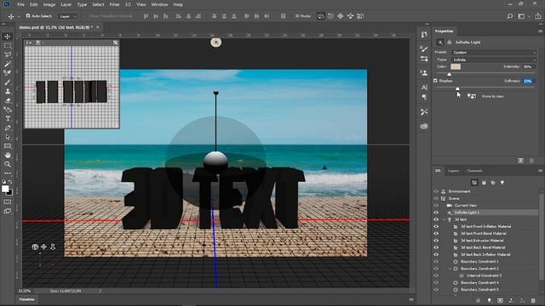Select the Clone Stamp tool
The width and height of the screenshot is (545, 306).
[8, 91]
